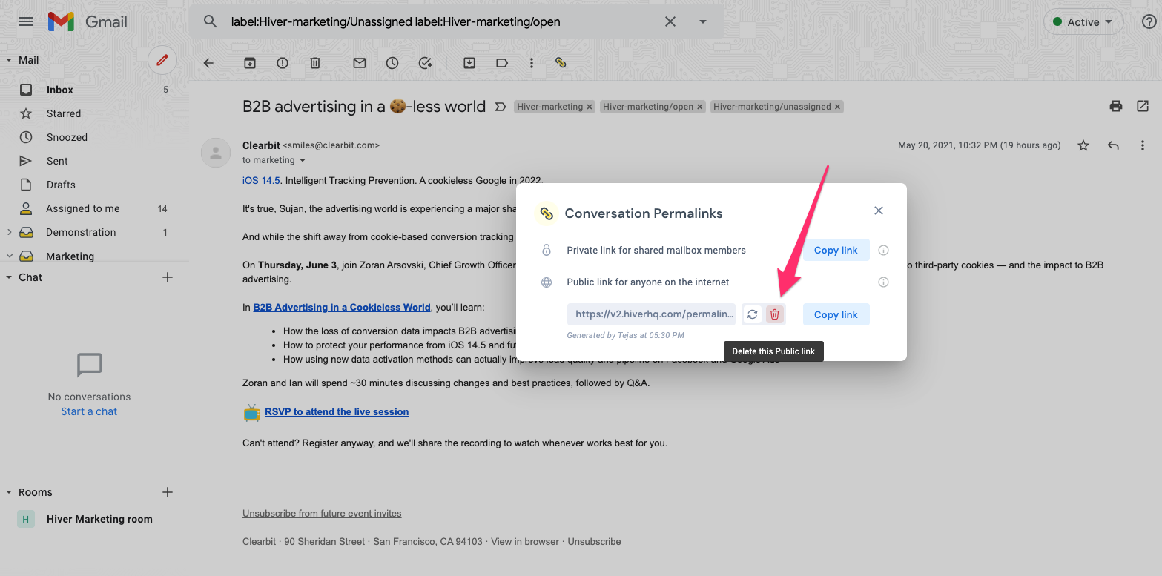The height and width of the screenshot is (576, 1162).
Task: Click the search magnifier icon
Action: pyautogui.click(x=211, y=21)
